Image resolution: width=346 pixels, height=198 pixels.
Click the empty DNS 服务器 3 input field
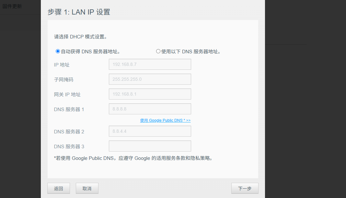tap(150, 146)
